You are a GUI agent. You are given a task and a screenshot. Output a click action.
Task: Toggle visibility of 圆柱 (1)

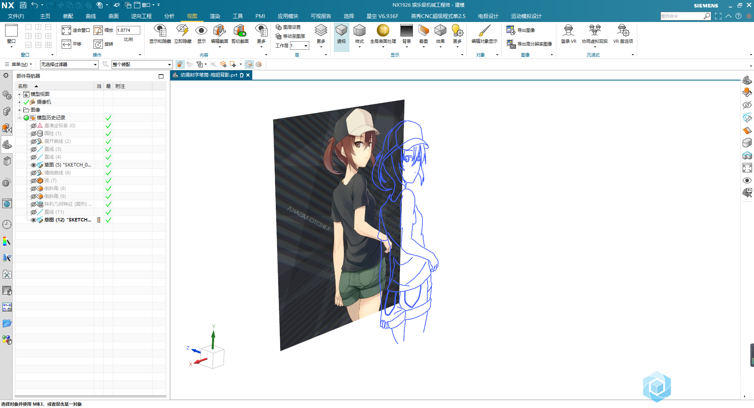[x=33, y=134]
